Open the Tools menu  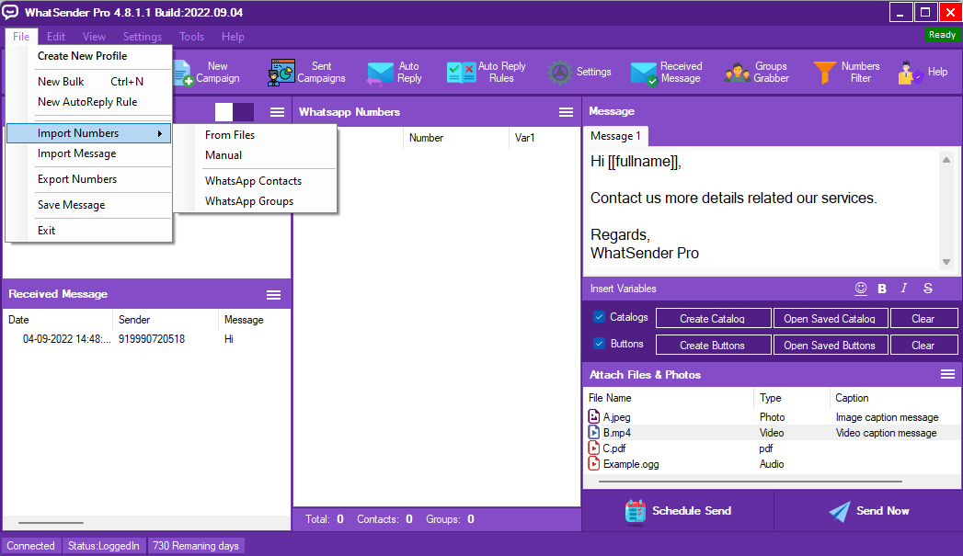(191, 37)
